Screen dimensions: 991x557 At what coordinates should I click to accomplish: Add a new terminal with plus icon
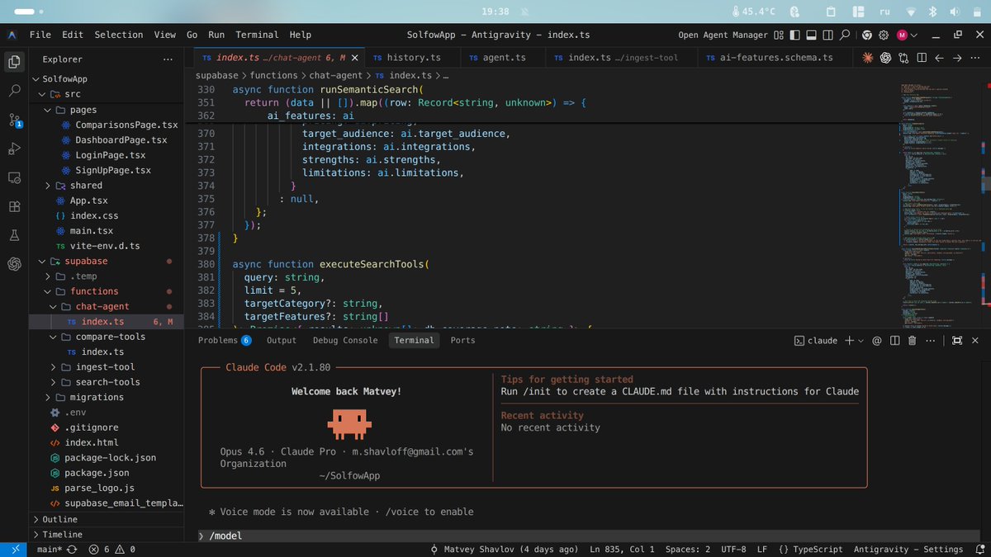(849, 340)
